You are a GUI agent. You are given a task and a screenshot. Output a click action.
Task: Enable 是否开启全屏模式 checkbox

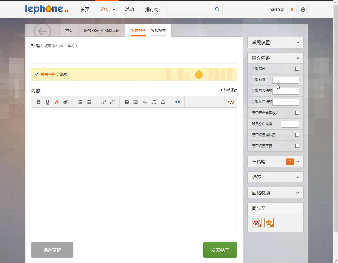point(297,113)
